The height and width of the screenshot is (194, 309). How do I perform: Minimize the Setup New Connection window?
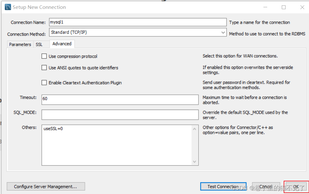265,7
